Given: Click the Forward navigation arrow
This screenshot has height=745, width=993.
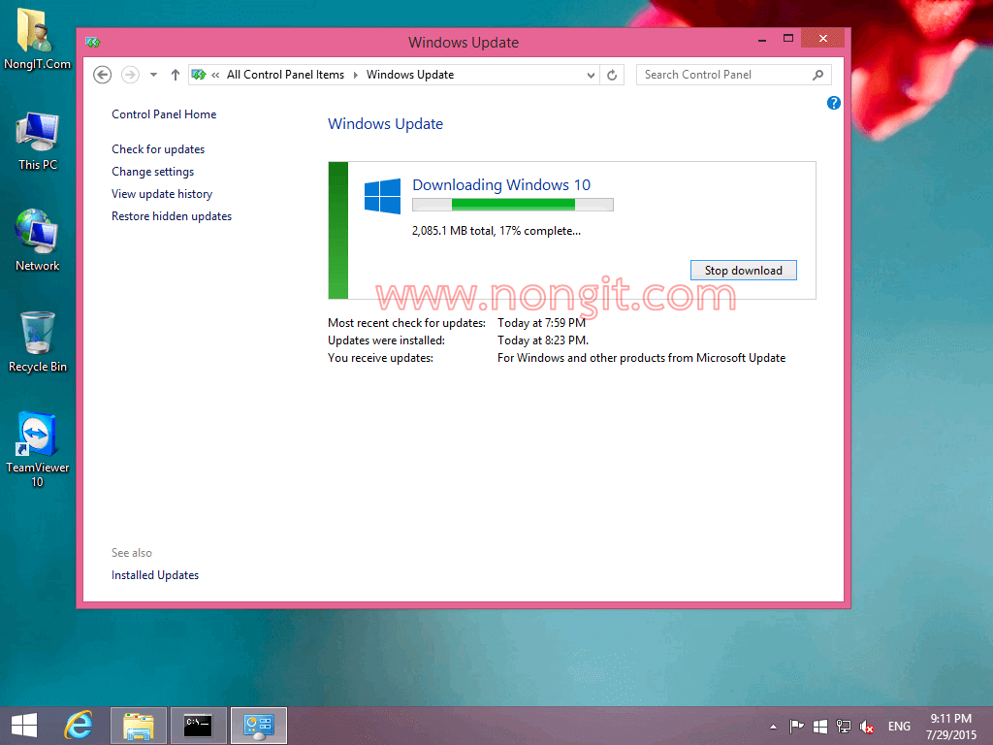Looking at the screenshot, I should [x=130, y=75].
